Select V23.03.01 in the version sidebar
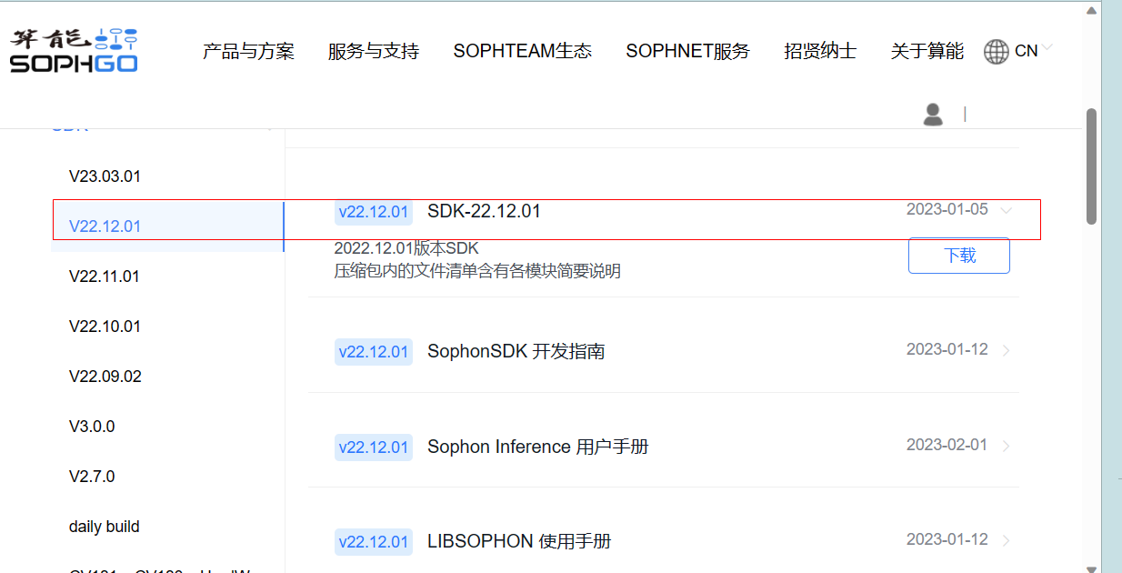The height and width of the screenshot is (573, 1122). 105,176
